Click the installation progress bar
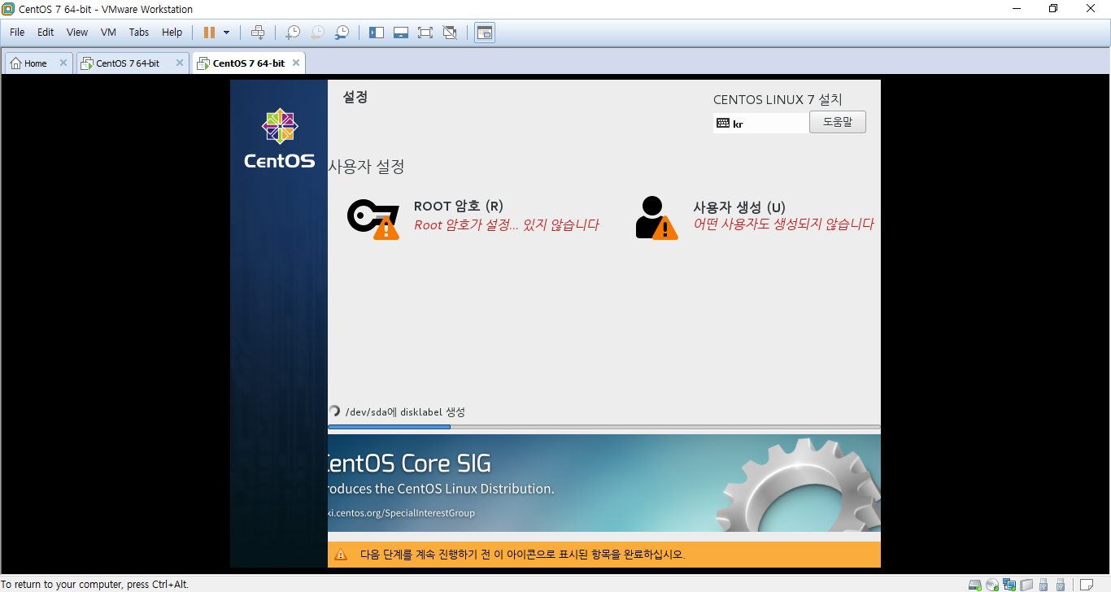This screenshot has height=592, width=1111. (603, 426)
